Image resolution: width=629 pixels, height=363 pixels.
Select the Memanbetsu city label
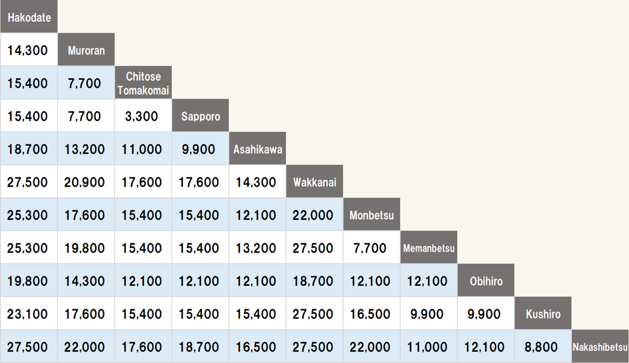click(x=428, y=248)
